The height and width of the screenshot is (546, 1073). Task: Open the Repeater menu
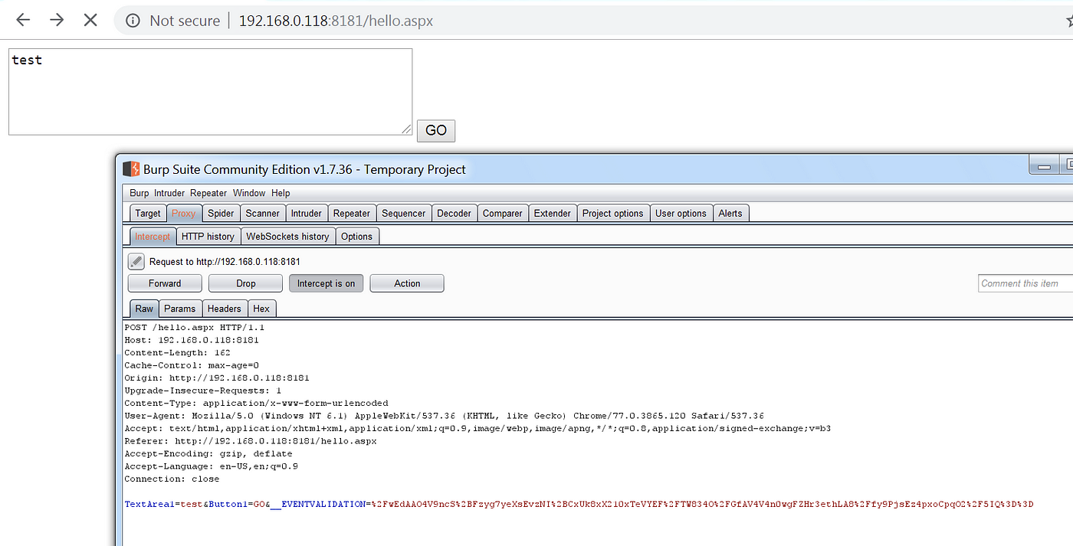208,193
